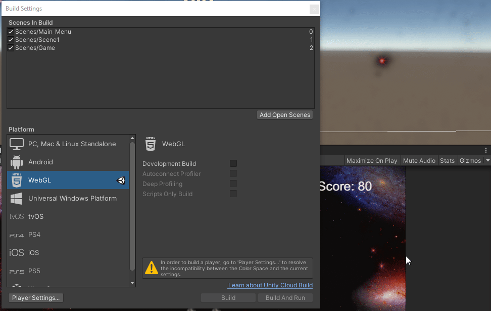The image size is (491, 311).
Task: Click the large HTML5 WebGL header icon
Action: (x=151, y=144)
